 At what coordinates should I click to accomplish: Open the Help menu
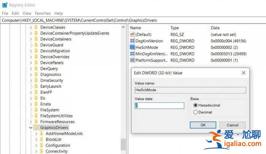(59, 13)
